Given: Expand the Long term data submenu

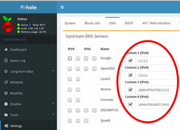Looking at the screenshot, I should [x=53, y=71].
